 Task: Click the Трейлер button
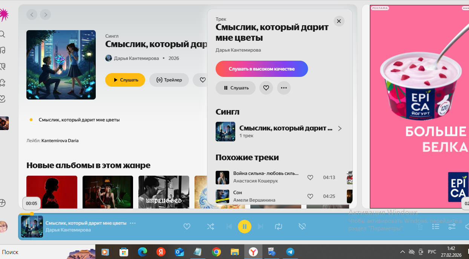[x=169, y=80]
